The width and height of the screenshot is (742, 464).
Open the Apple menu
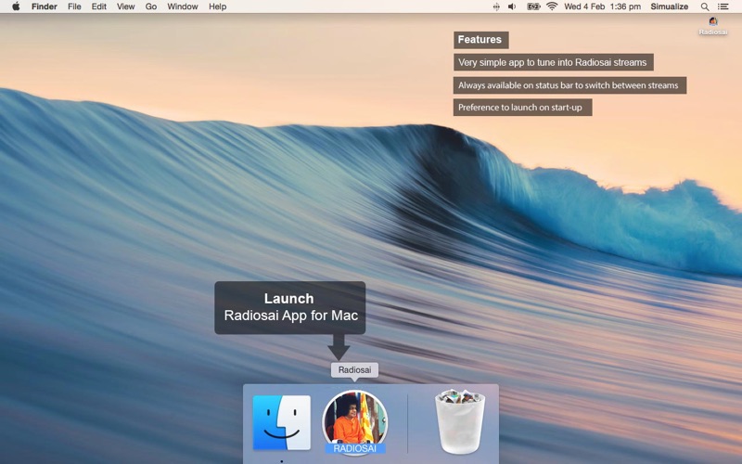pos(16,6)
